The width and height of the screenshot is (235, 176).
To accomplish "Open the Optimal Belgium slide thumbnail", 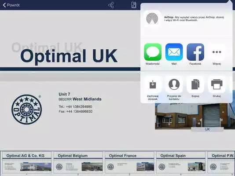I will [x=78, y=162].
